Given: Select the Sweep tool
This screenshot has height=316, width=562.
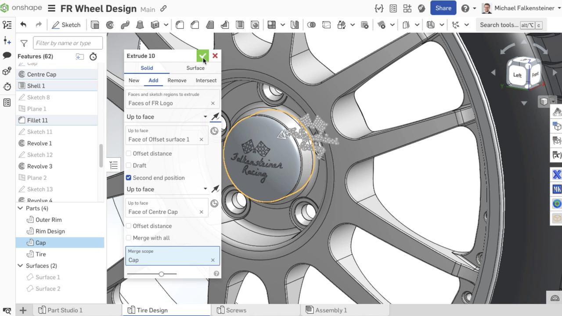Looking at the screenshot, I should point(125,25).
